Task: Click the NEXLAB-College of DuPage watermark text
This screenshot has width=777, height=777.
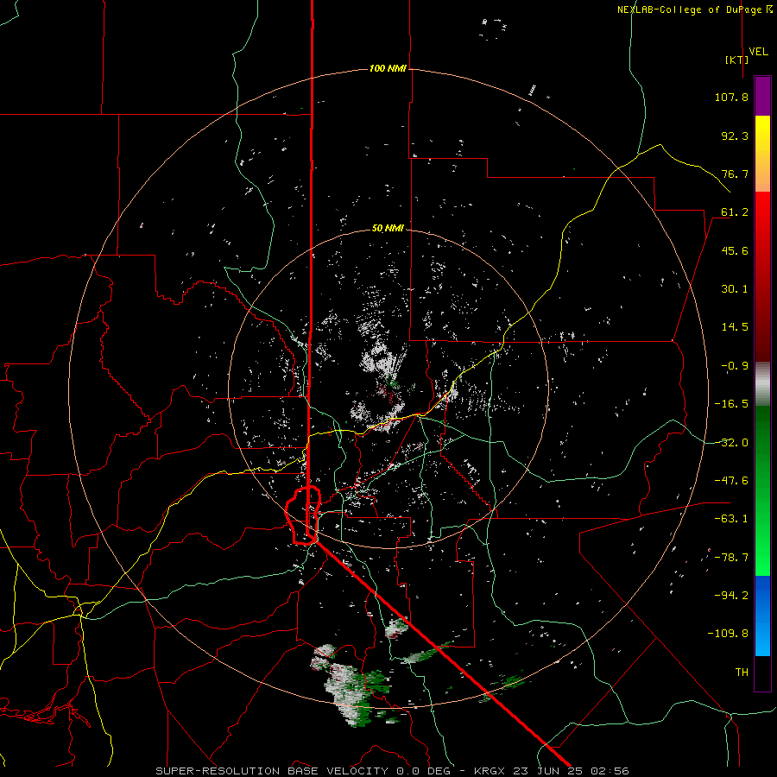Action: (695, 9)
